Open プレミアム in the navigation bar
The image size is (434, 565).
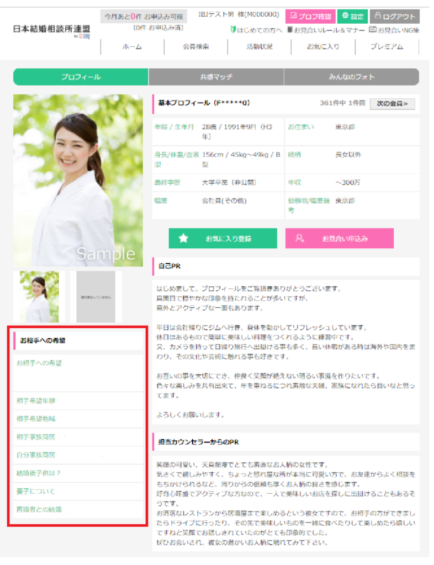click(387, 47)
